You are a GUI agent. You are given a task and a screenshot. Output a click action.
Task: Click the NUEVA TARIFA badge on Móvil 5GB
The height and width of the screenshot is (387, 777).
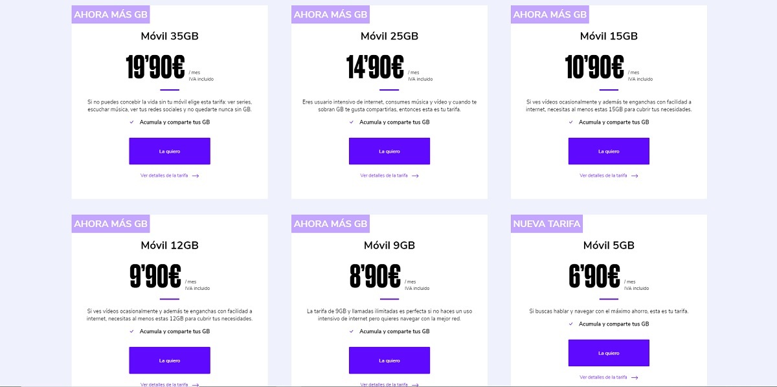pyautogui.click(x=546, y=224)
